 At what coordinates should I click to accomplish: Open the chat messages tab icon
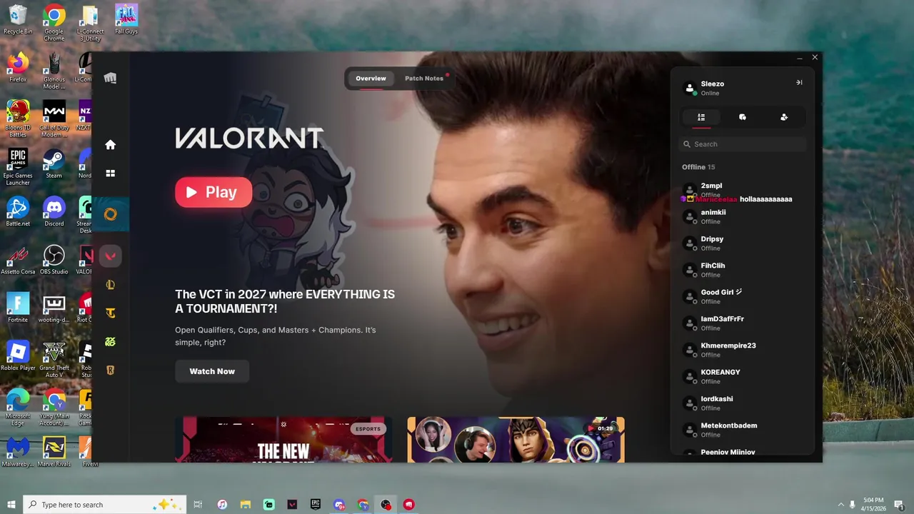[743, 117]
